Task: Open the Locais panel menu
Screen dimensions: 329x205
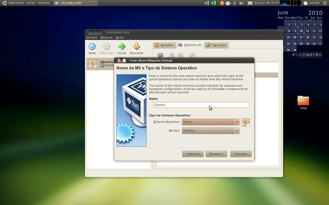Action: pos(31,3)
